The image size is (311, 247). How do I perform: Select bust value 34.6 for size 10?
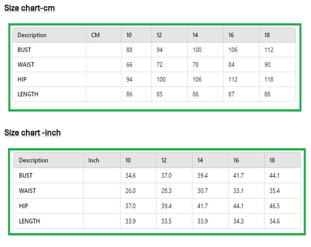(130, 175)
